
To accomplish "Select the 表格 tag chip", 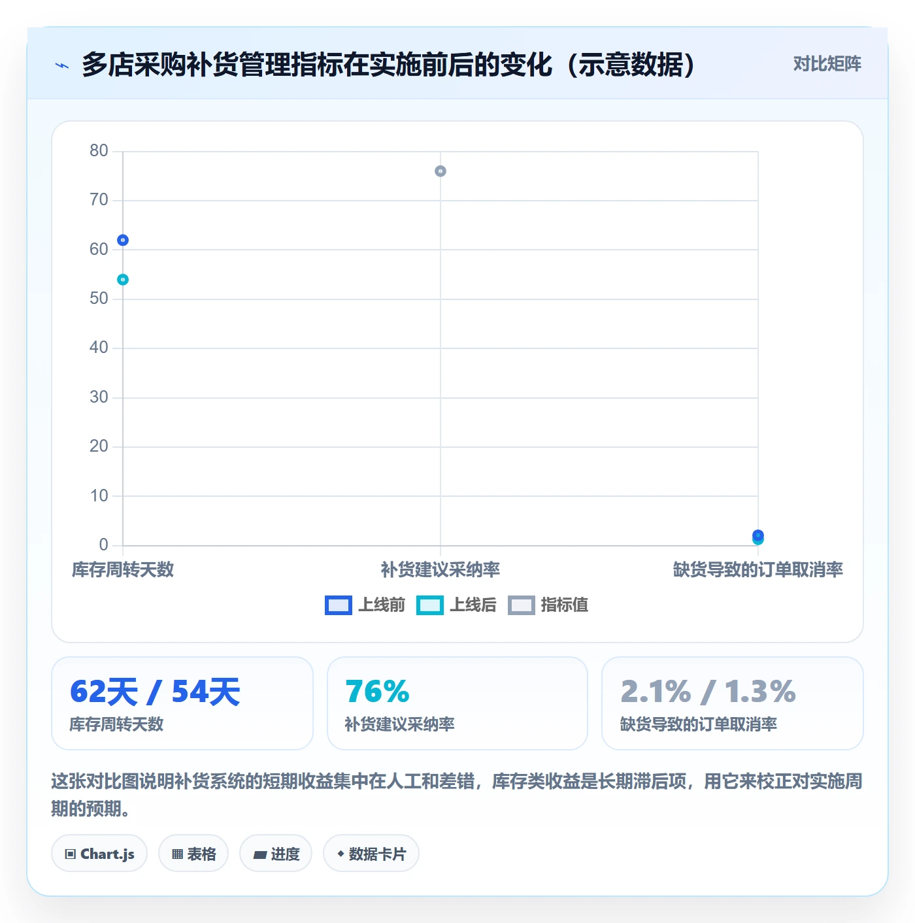I will click(x=193, y=854).
